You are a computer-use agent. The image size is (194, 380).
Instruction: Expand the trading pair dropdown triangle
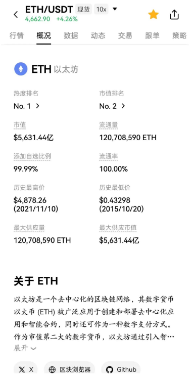click(115, 9)
